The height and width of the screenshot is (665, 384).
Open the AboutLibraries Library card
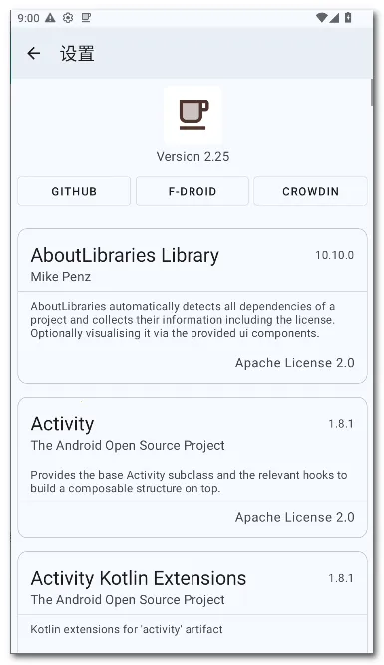click(x=192, y=306)
